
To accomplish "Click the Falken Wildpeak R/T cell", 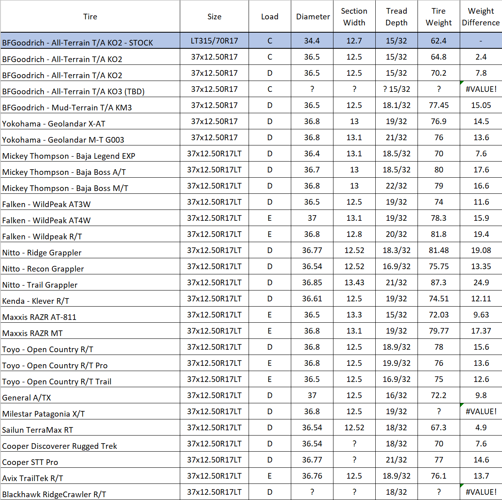I will (90, 234).
